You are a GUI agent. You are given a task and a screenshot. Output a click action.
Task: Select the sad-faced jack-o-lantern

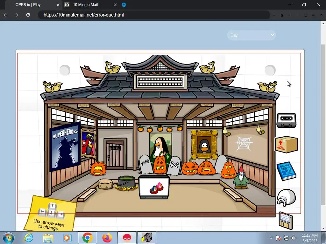point(206,167)
